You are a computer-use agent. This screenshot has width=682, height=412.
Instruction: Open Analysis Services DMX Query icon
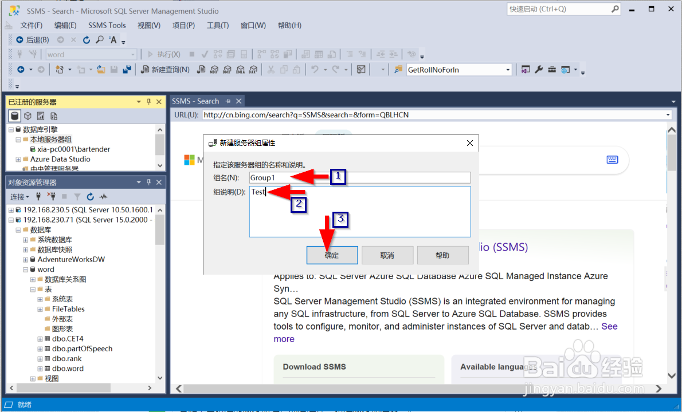pyautogui.click(x=227, y=69)
